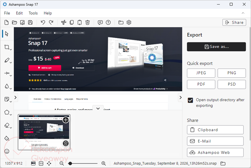Quick export as PSD
Image resolution: width=251 pixels, height=168 pixels.
(232, 84)
